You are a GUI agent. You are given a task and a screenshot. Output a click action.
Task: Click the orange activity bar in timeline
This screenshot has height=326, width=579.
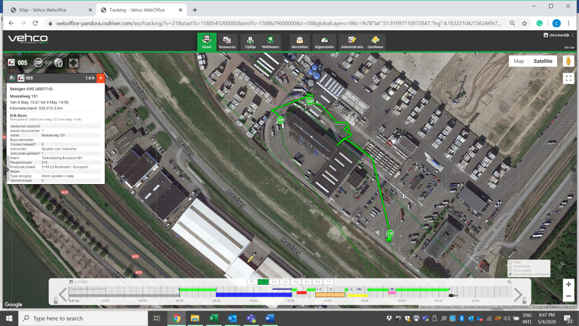pos(330,295)
